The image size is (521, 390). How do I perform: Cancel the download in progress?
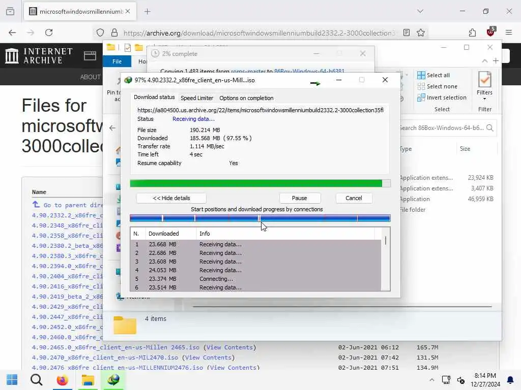(354, 198)
